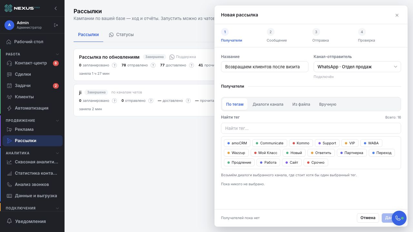Close the Новая рассылка dialog
The width and height of the screenshot is (413, 232).
397,15
